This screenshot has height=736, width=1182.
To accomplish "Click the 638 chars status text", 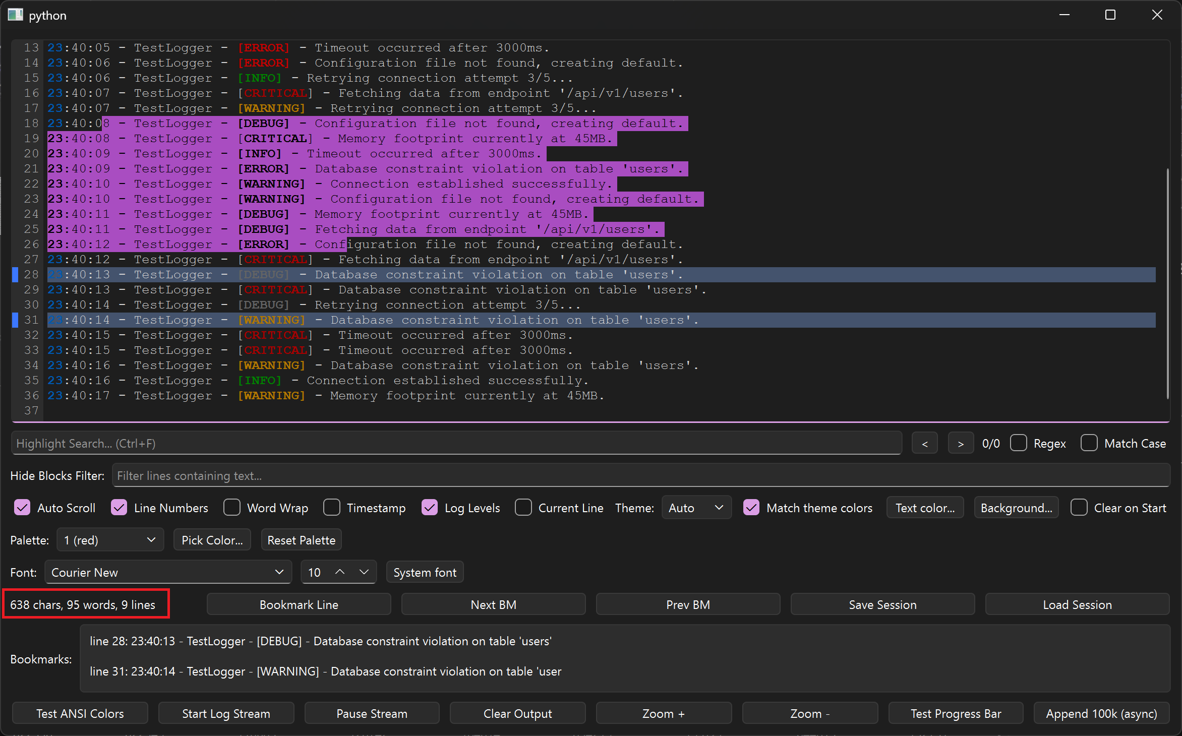I will pos(83,604).
